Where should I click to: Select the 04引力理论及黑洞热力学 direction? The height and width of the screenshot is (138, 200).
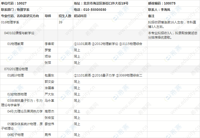click(x=25, y=111)
